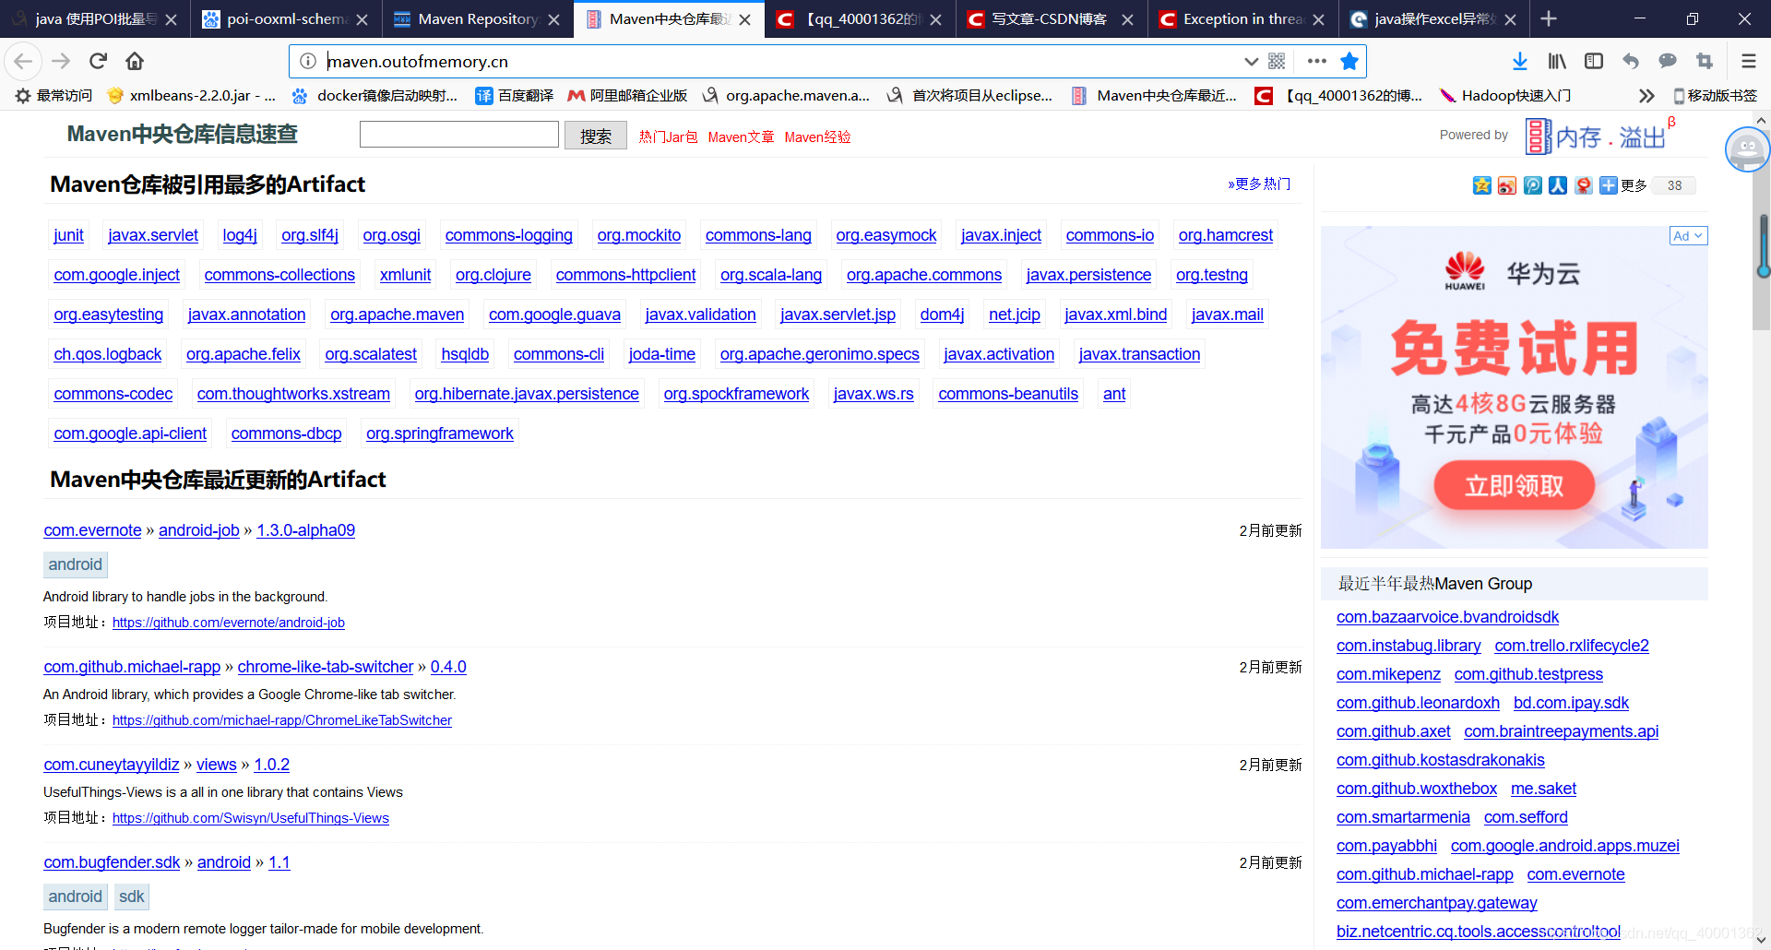Click the 立即领取 ad button
Viewport: 1771px width, 950px height.
tap(1514, 486)
